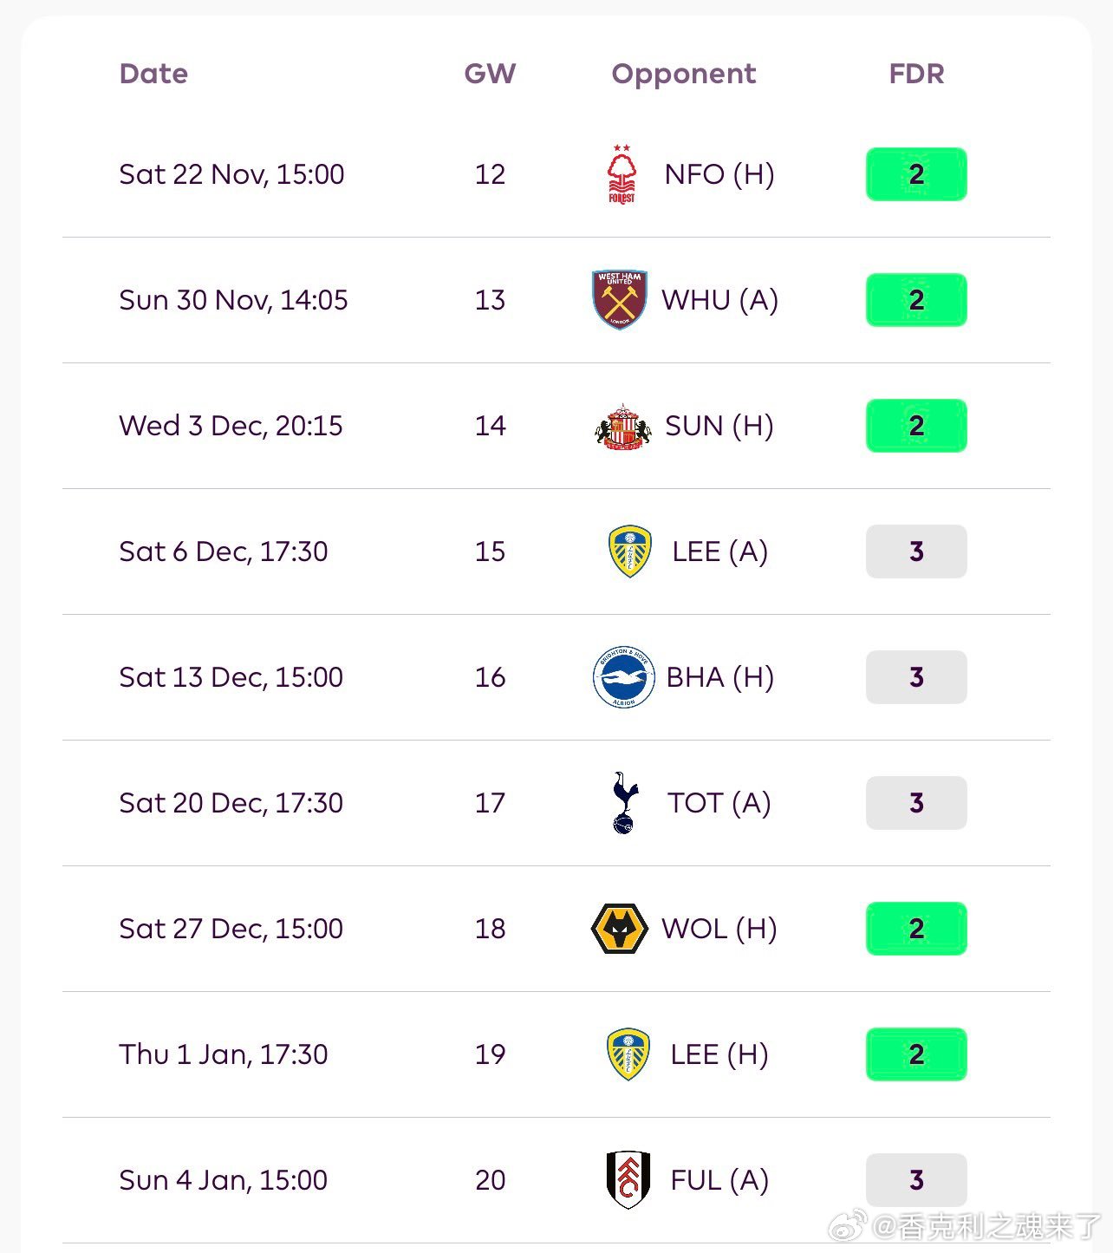Click the Wolves wolf-head badge
This screenshot has height=1253, width=1113.
[x=619, y=929]
